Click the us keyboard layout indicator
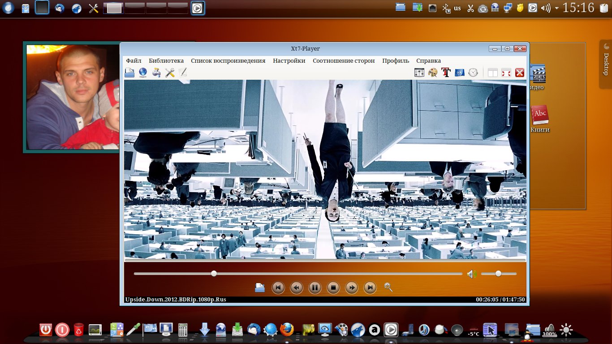The image size is (612, 344). [457, 8]
